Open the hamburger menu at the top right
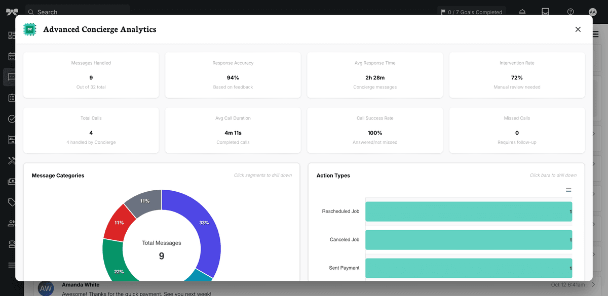Screen dimensions: 608x296 click(x=595, y=34)
